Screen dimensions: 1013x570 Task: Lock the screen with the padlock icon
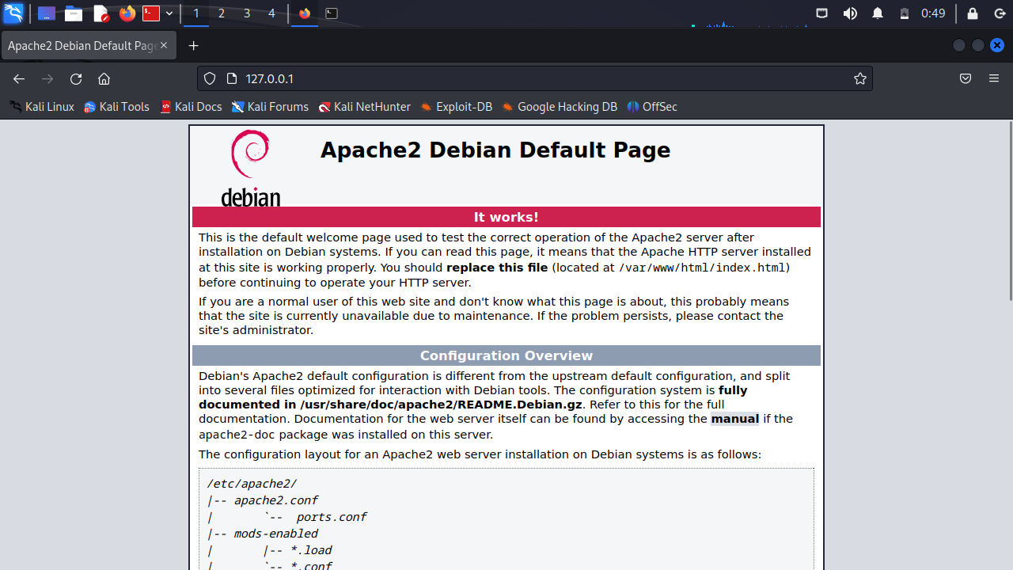pyautogui.click(x=973, y=13)
